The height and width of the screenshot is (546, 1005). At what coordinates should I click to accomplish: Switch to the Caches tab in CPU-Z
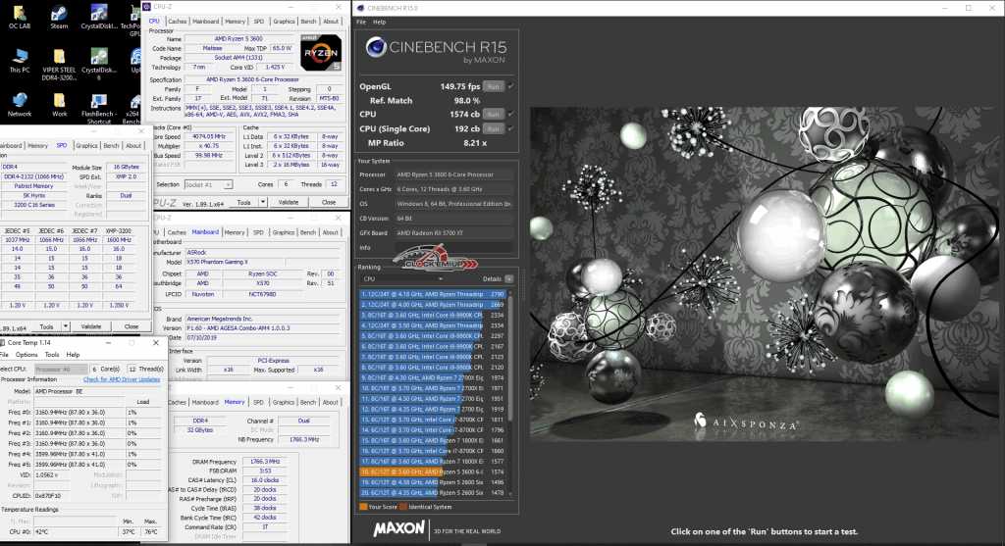(x=178, y=21)
